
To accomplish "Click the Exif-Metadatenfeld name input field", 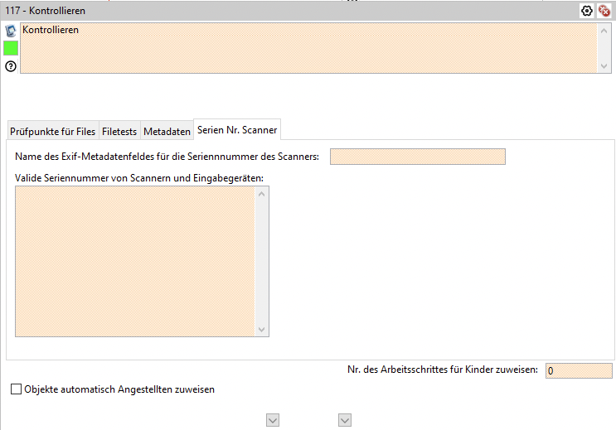I will click(417, 157).
